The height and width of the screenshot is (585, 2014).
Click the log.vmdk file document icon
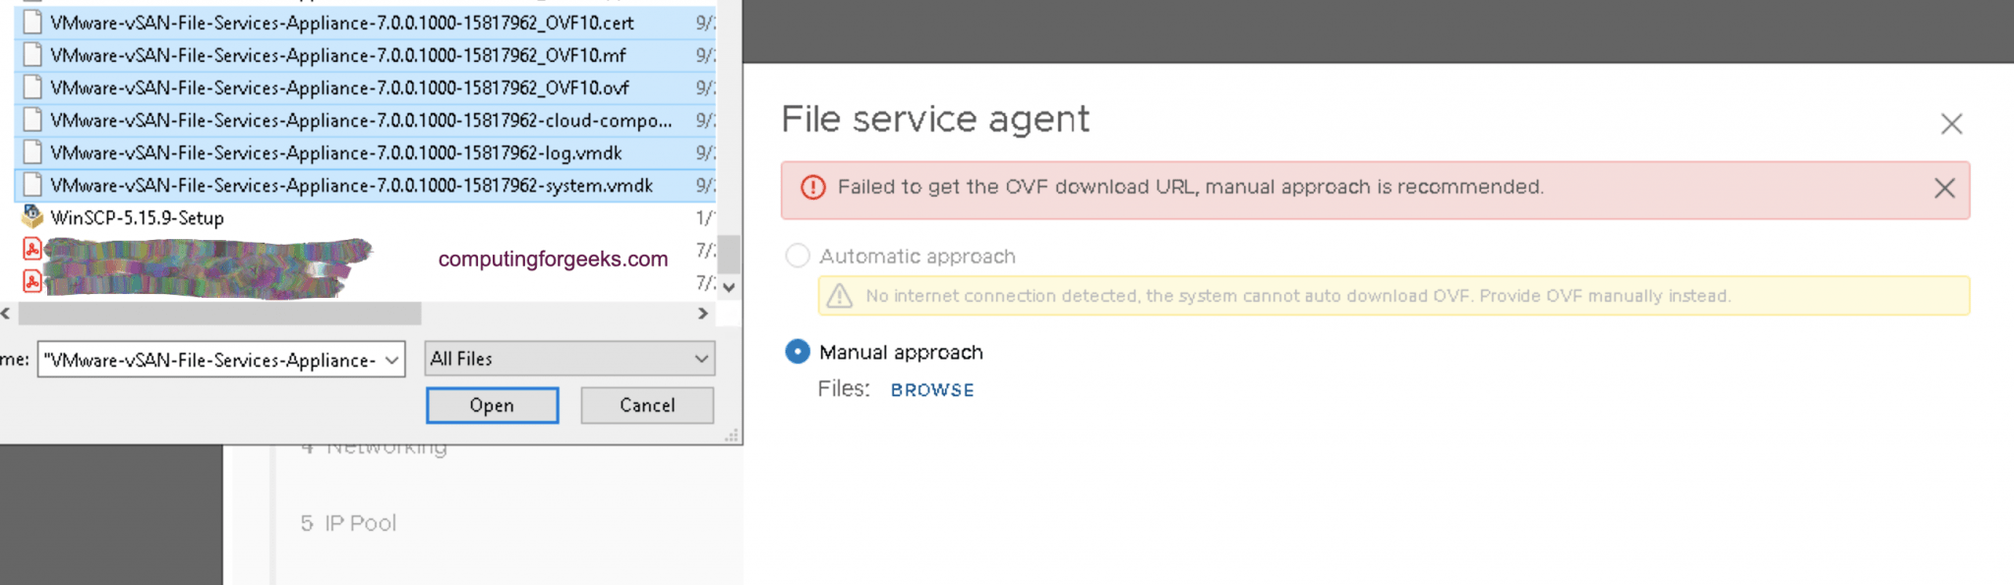coord(32,152)
